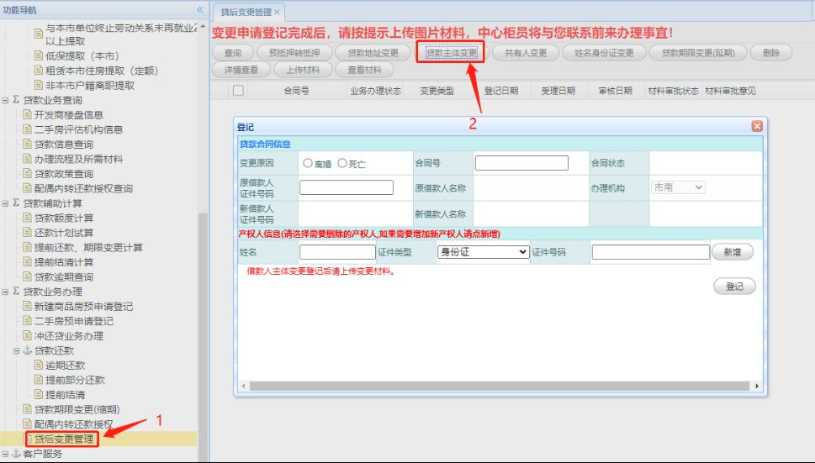Click the 共有人变更 button
Screen dimensions: 815x463
(526, 52)
